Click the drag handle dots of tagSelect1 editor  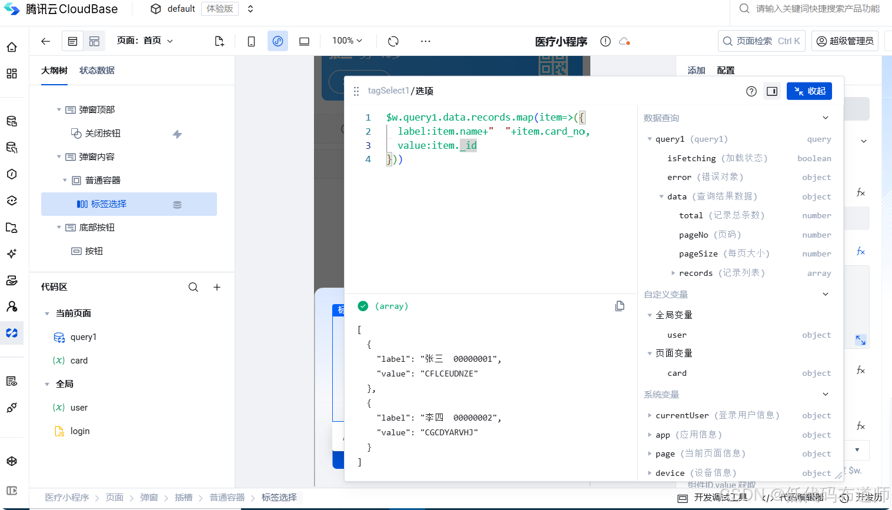pos(356,92)
